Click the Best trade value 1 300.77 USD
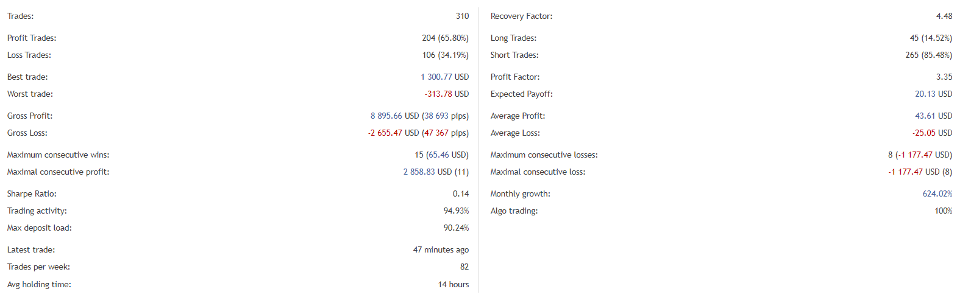 tap(444, 77)
